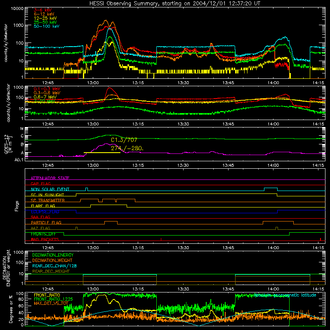Click the ATTENUATOR_STATE flag label
The image size is (330, 330).
pos(50,178)
